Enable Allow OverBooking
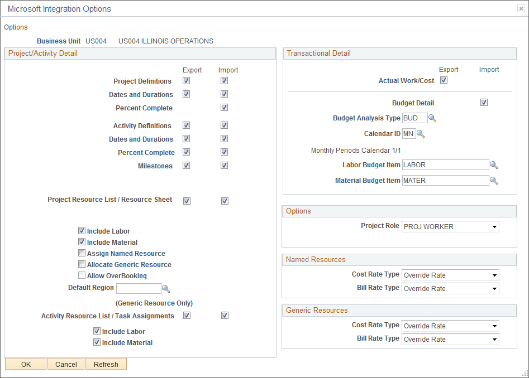The image size is (529, 378). click(82, 275)
